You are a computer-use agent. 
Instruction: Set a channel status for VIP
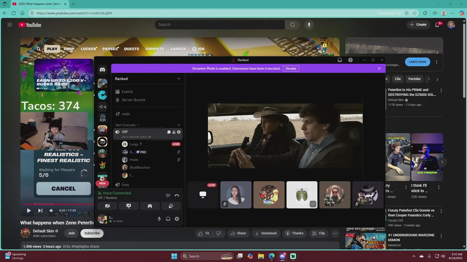coord(136,137)
